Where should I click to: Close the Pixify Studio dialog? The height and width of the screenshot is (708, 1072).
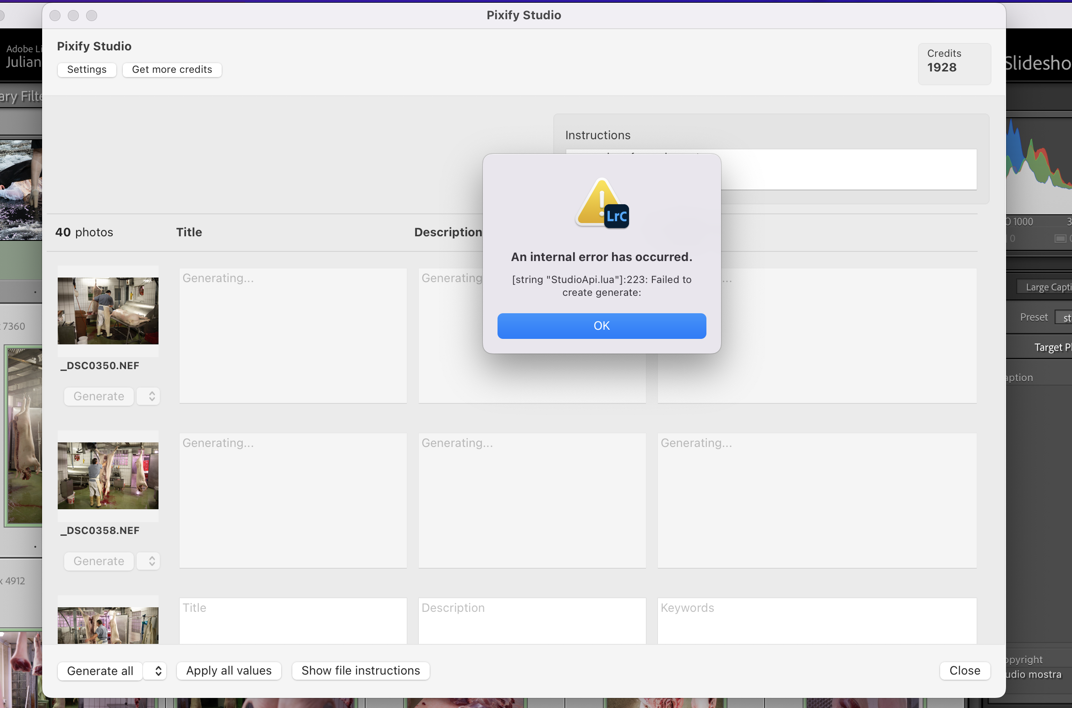tap(964, 671)
